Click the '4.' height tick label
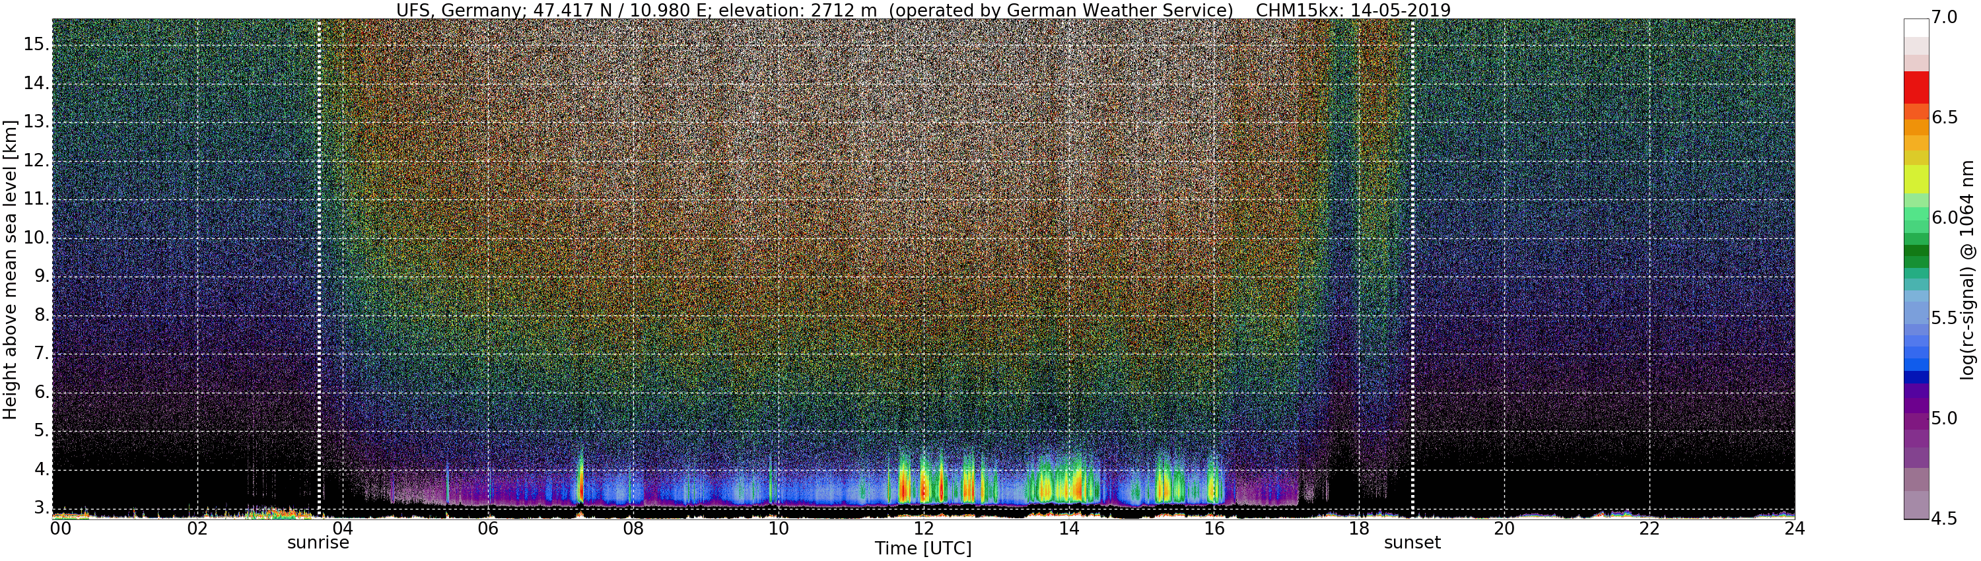The width and height of the screenshot is (1981, 561). pos(41,469)
